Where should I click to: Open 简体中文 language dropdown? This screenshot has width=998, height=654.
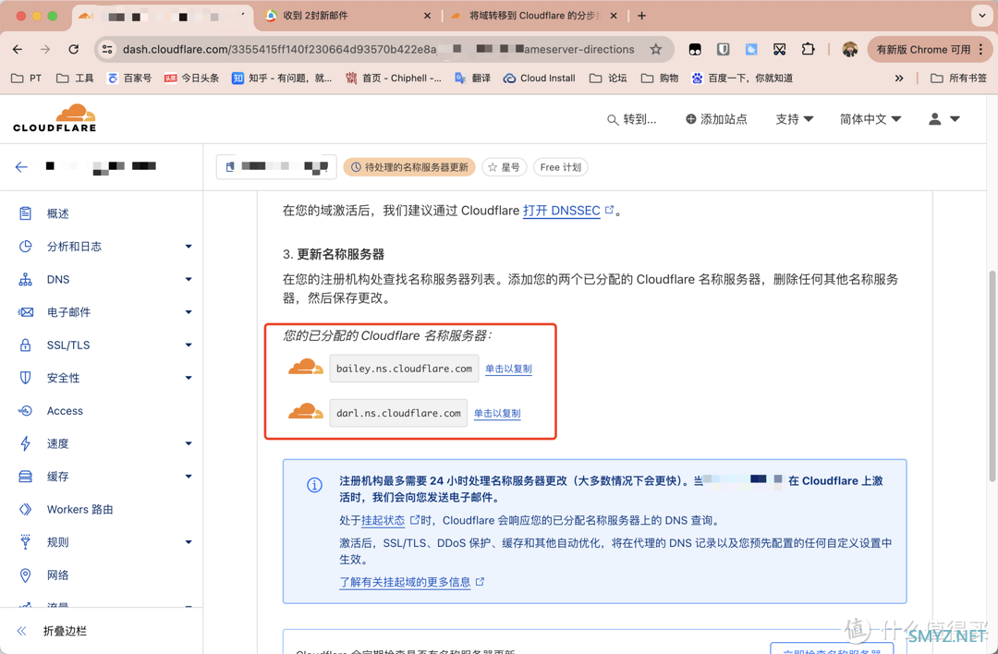tap(870, 119)
